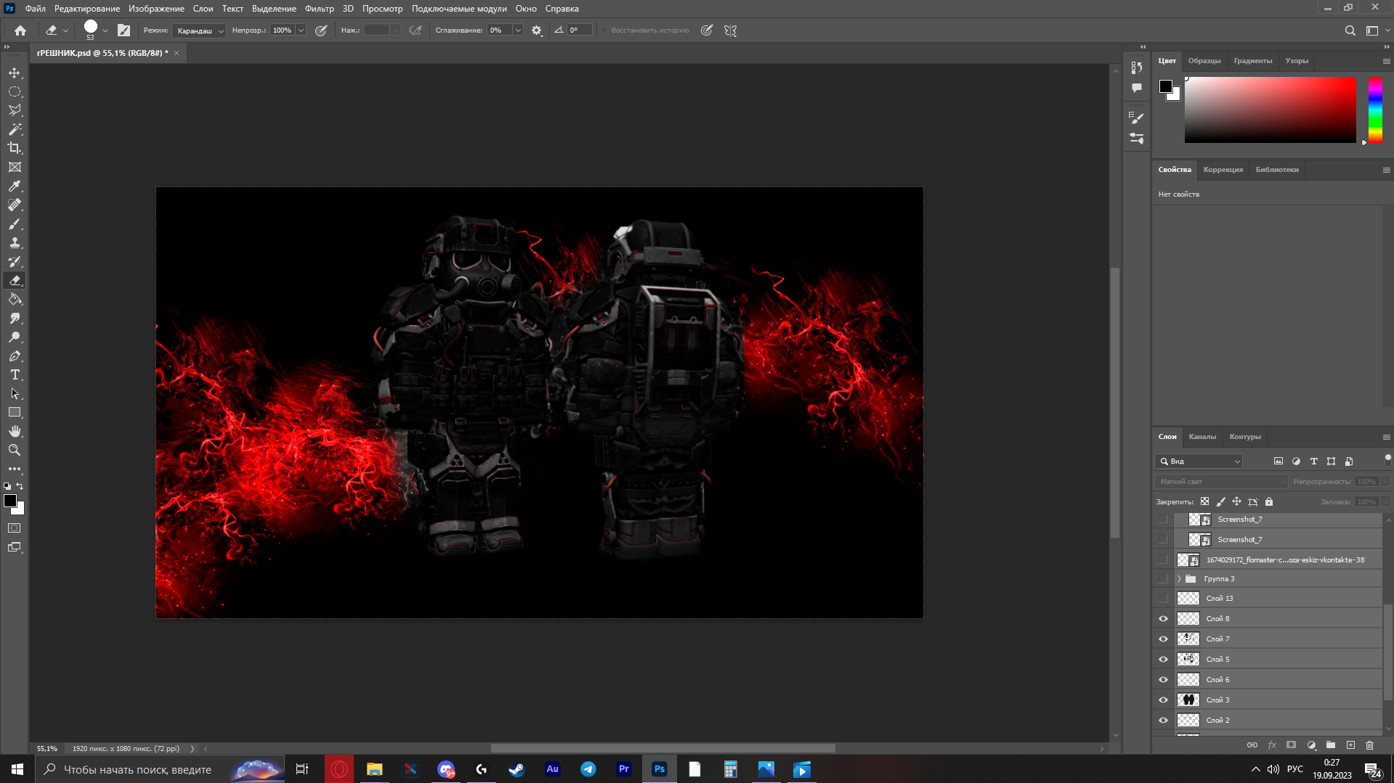Hide layer Слой 6

pyautogui.click(x=1163, y=680)
